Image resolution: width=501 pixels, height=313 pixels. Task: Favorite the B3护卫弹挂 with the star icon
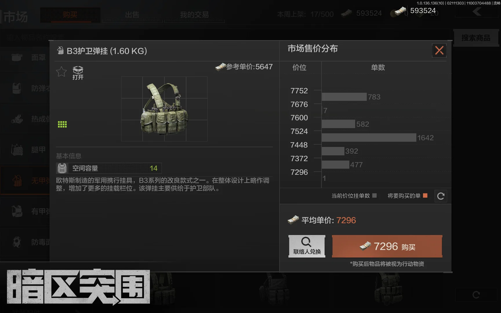pyautogui.click(x=61, y=72)
